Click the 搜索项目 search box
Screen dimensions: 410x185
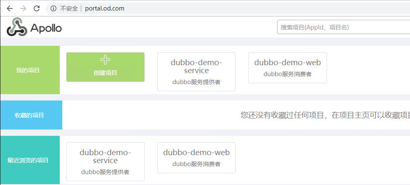343,27
